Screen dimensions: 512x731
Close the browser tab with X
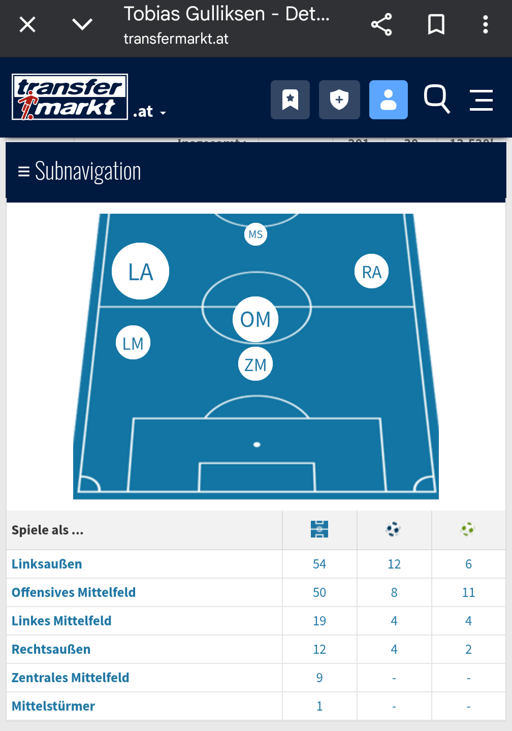pyautogui.click(x=27, y=24)
